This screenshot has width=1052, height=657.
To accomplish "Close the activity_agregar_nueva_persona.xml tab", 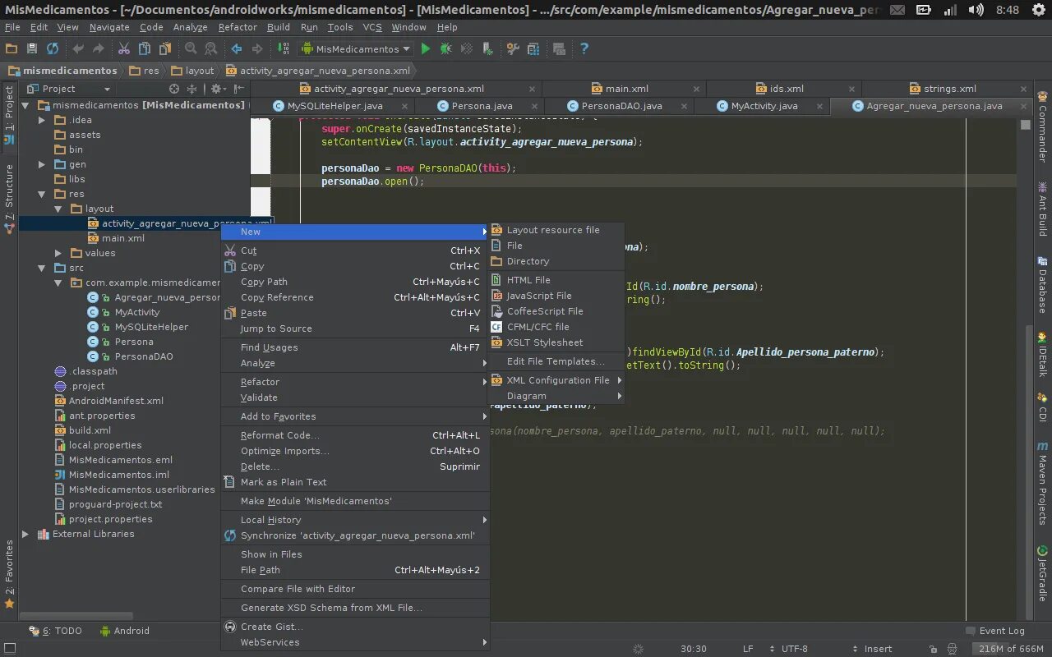I will point(533,89).
